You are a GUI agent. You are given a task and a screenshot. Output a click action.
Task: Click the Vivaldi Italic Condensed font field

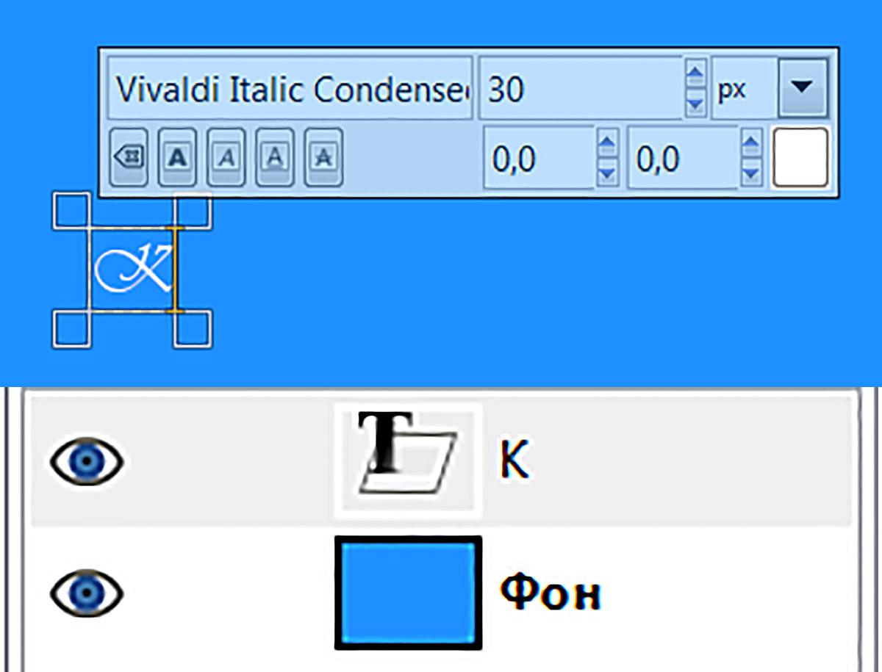(x=291, y=88)
